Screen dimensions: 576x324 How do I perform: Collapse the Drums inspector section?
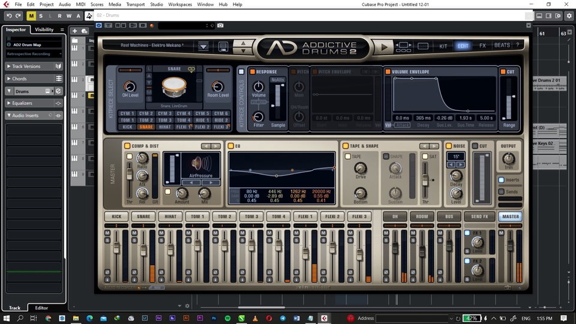coord(9,91)
